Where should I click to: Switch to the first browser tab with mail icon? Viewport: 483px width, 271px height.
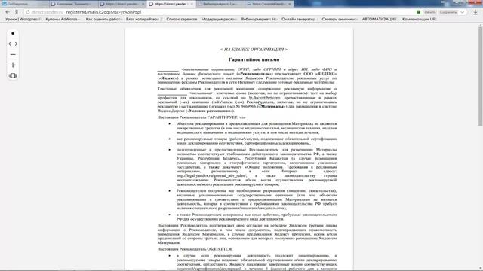tap(24, 4)
